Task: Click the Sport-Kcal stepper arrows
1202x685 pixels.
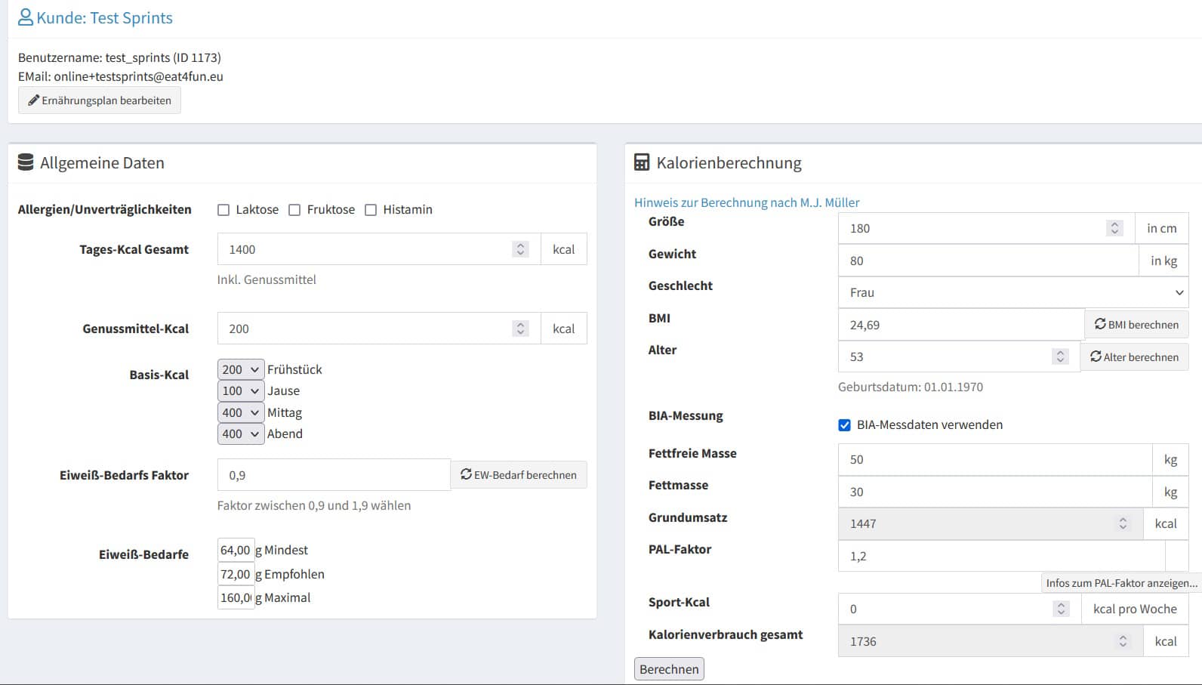Action: tap(1061, 609)
